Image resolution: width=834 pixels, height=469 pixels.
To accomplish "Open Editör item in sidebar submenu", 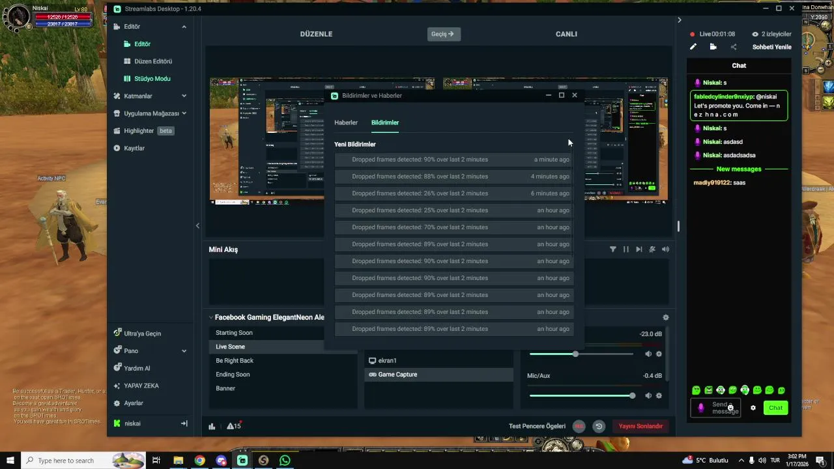I will tap(142, 44).
